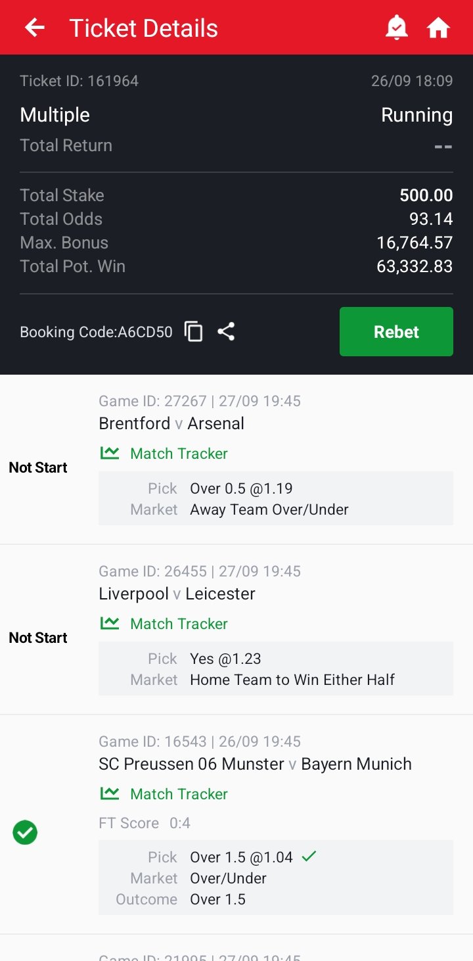Copy the booking code A6CD50

194,332
